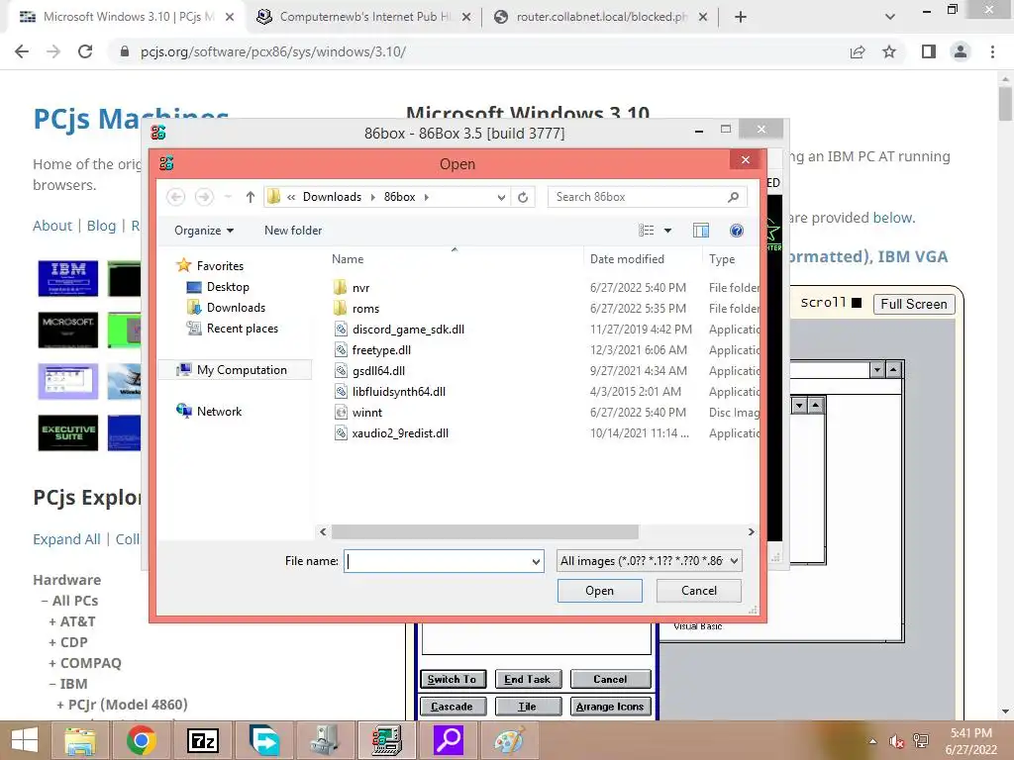Go up one folder level in Open dialog
The image size is (1014, 760).
point(251,197)
